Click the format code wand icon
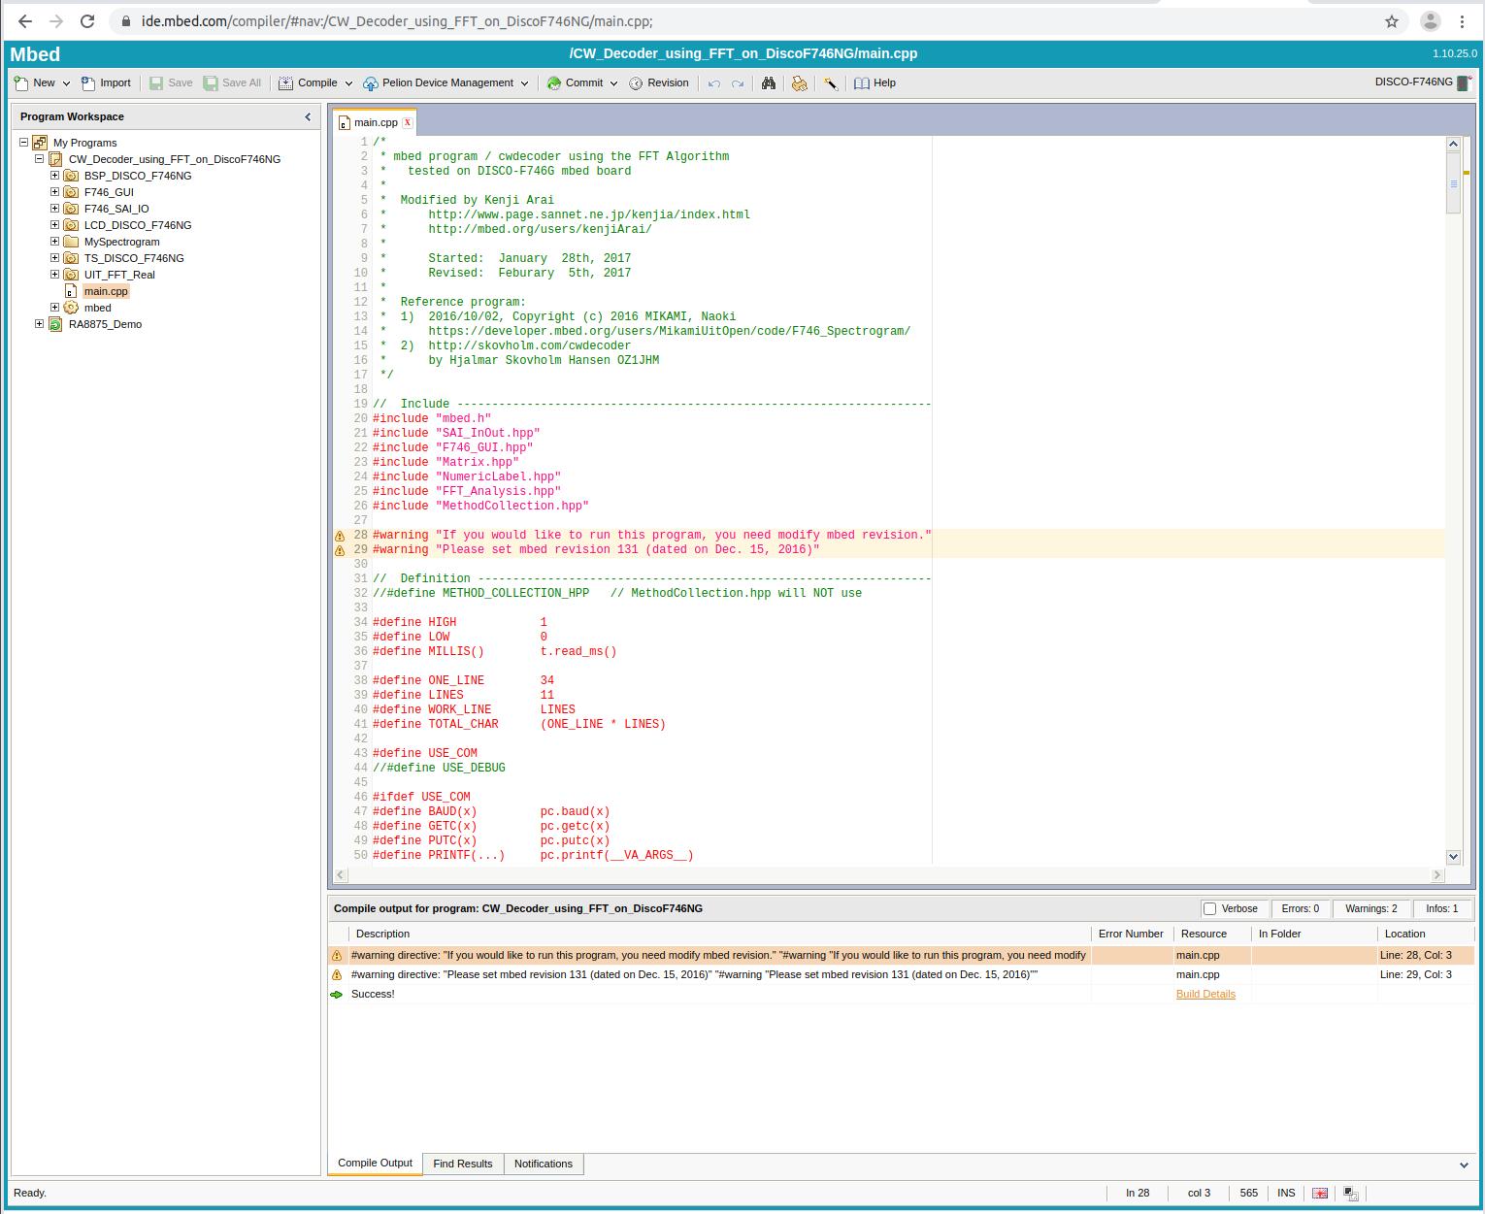Image resolution: width=1485 pixels, height=1214 pixels. tap(831, 83)
